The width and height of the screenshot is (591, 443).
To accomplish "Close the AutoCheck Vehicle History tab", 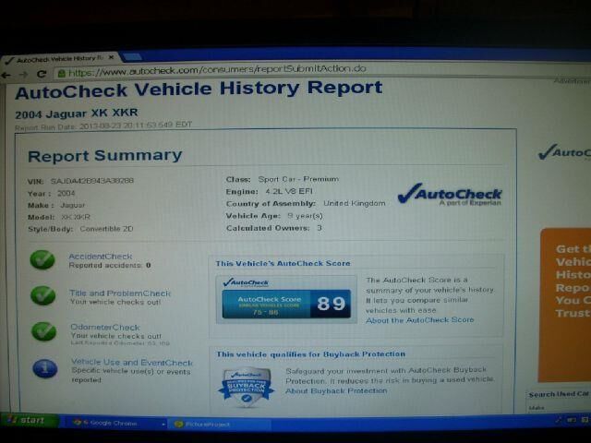I will [111, 57].
